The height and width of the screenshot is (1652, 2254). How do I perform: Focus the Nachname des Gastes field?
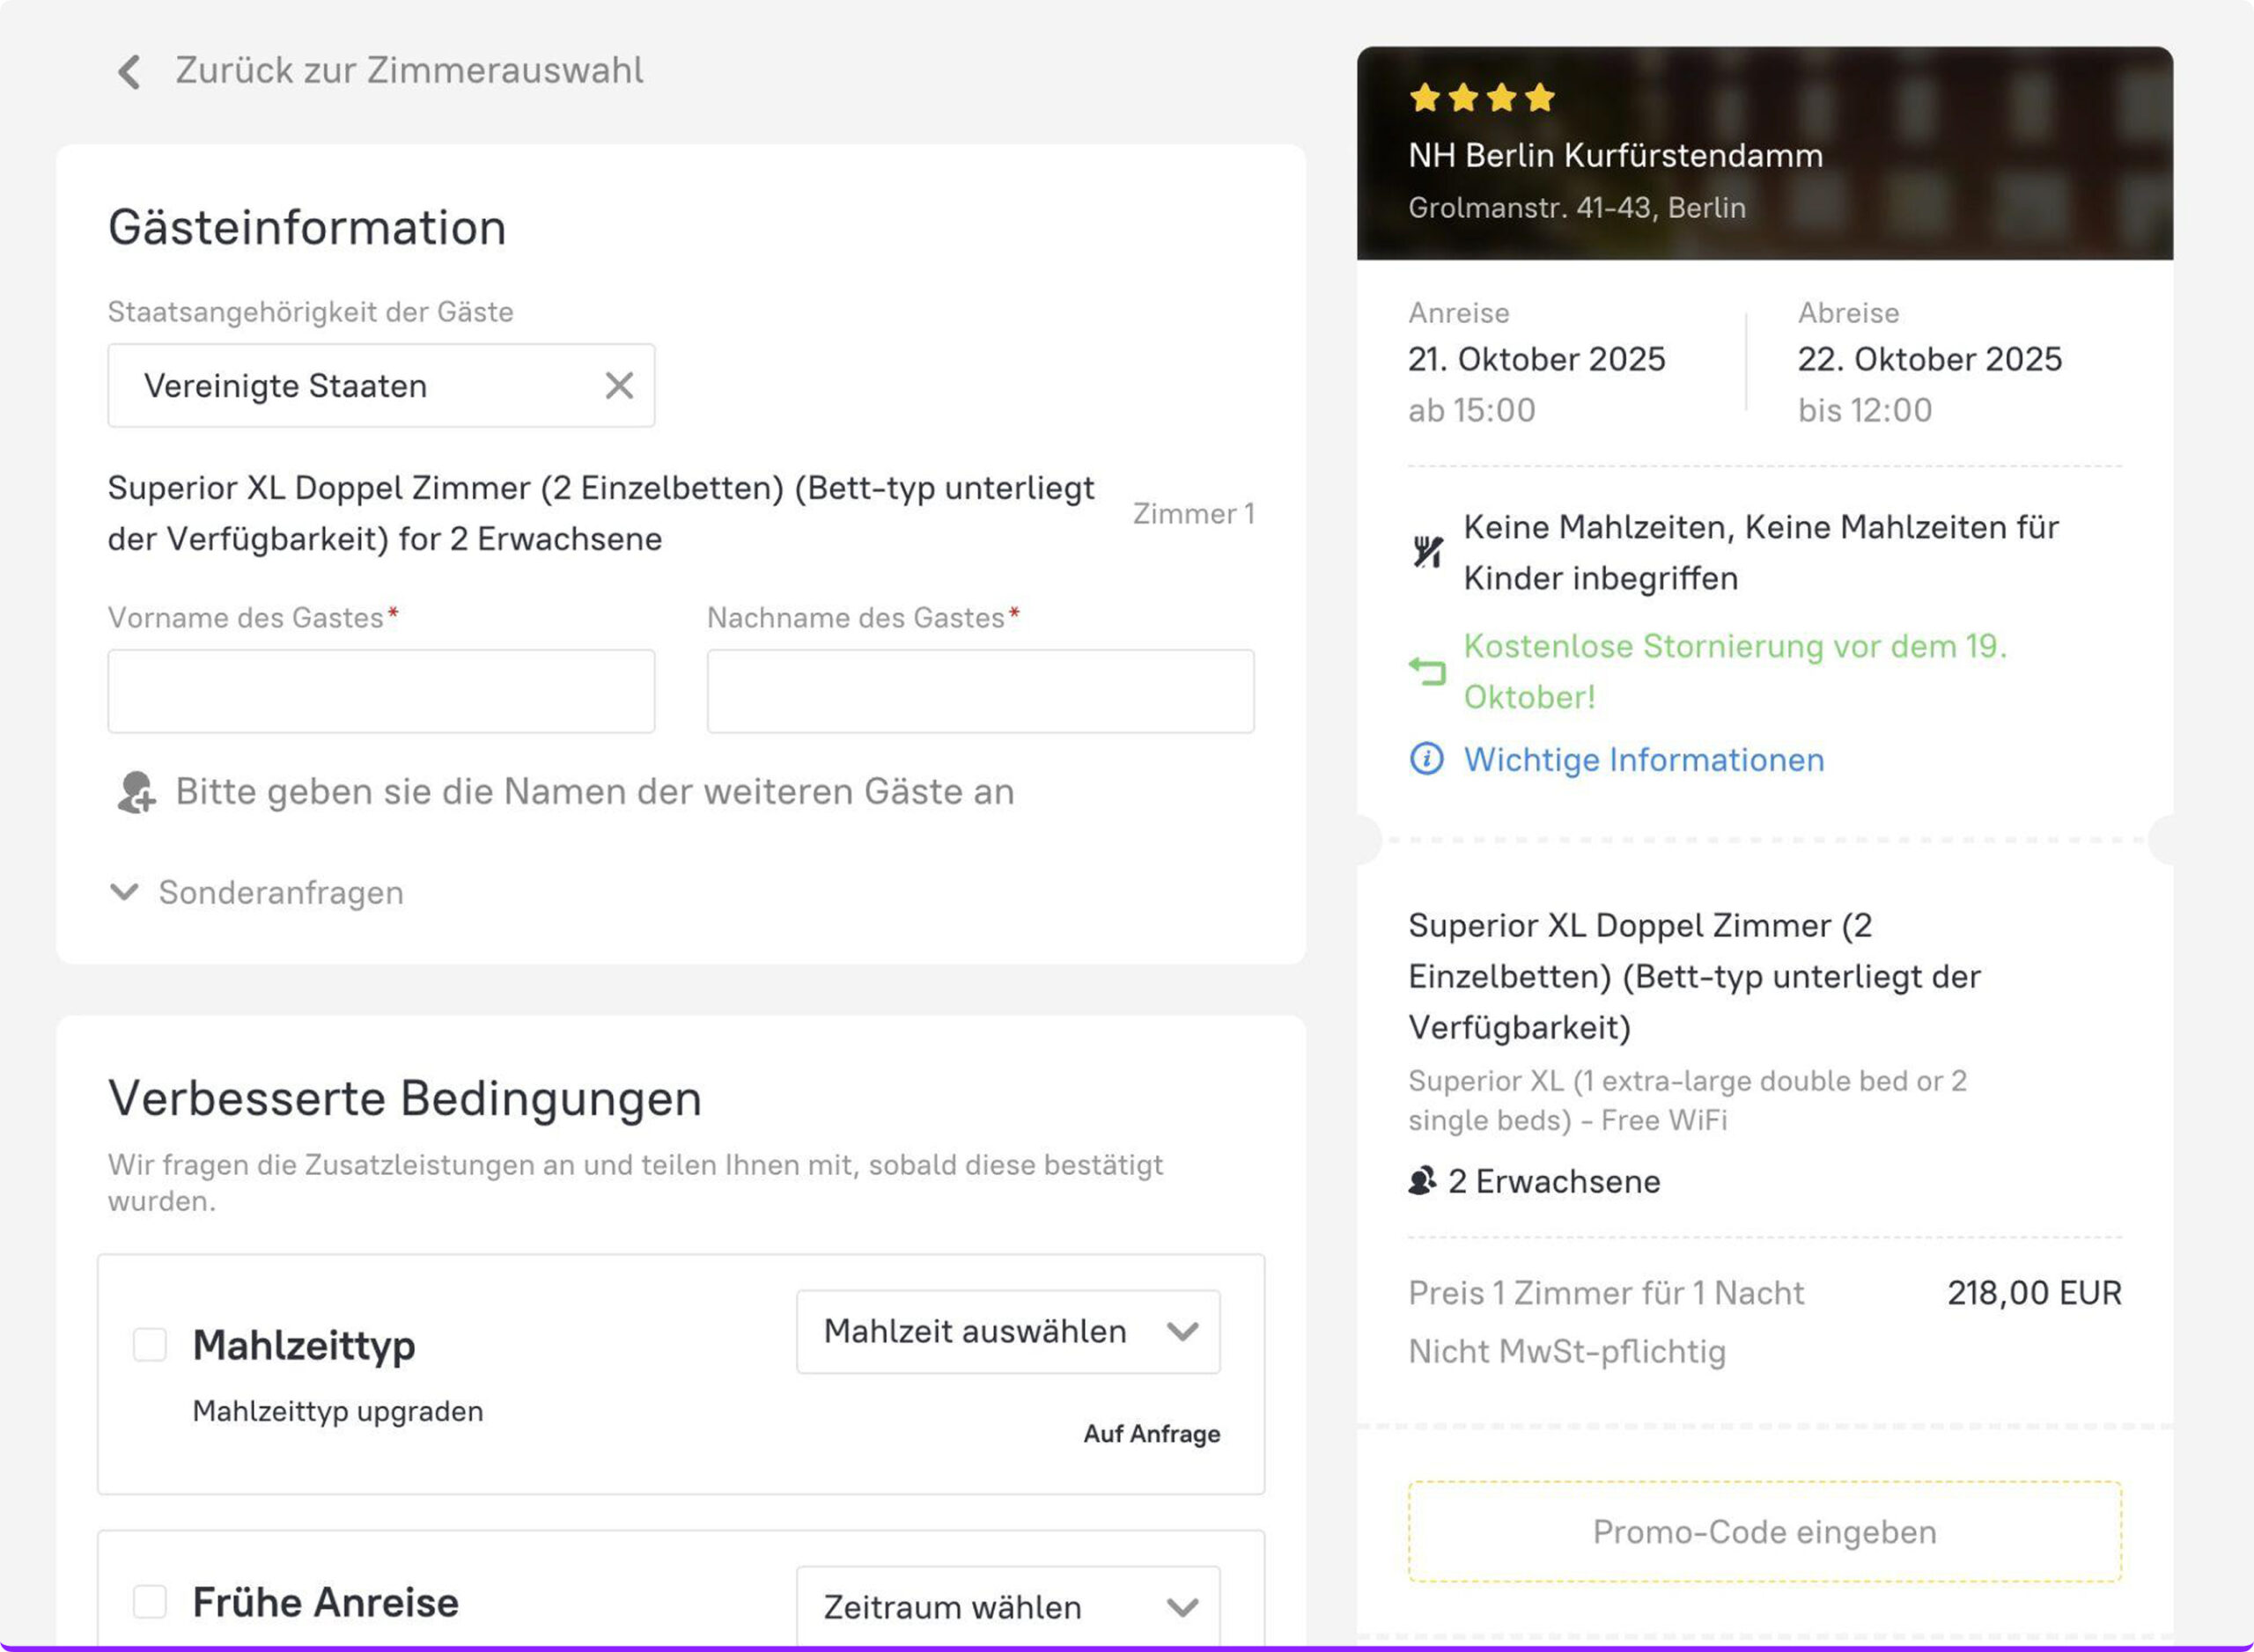pyautogui.click(x=981, y=691)
